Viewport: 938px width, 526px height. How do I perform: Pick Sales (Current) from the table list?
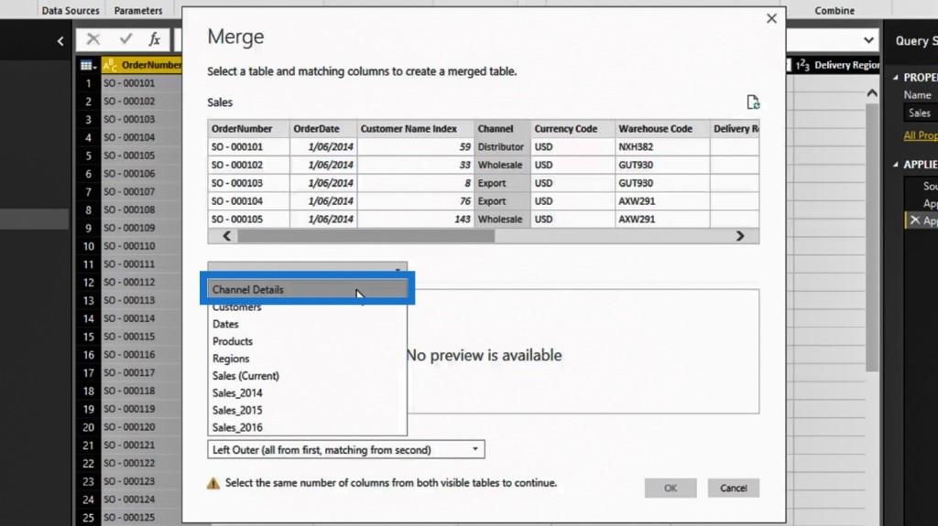[x=307, y=376]
